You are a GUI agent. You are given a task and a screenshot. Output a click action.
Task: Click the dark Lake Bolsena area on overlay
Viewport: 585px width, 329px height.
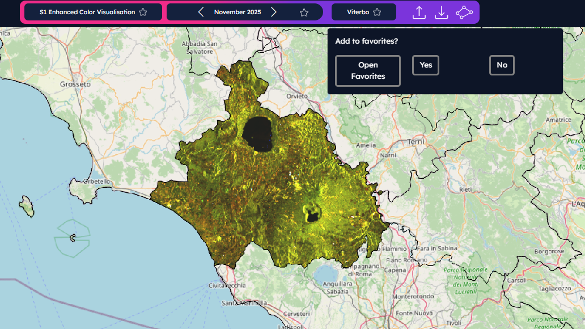pos(259,134)
